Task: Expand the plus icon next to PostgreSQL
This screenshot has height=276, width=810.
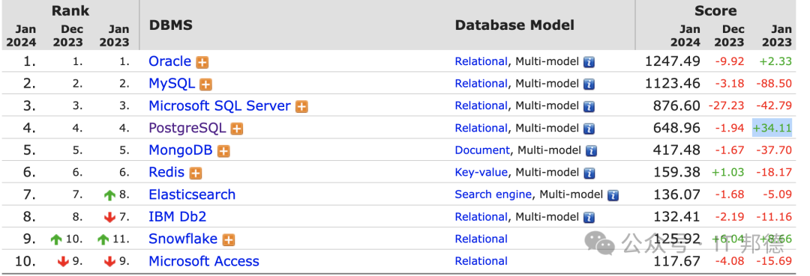Action: (x=236, y=129)
